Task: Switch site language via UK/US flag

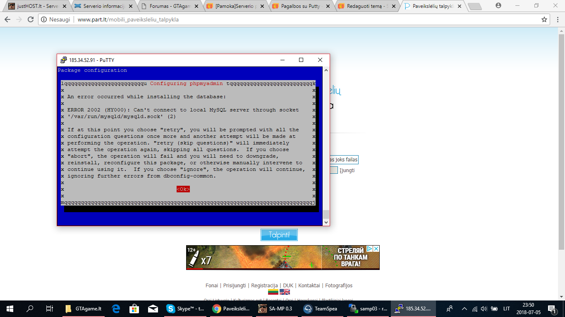Action: 285,292
